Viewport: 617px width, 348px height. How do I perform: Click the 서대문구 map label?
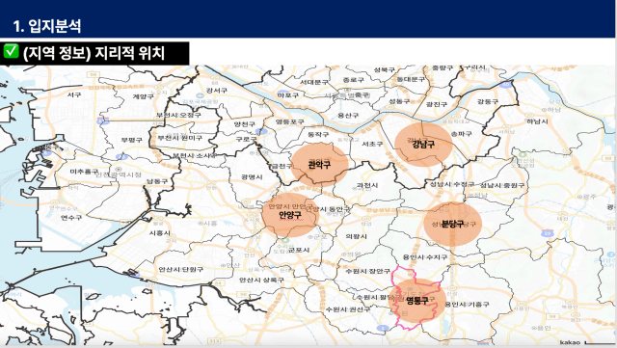coord(313,82)
